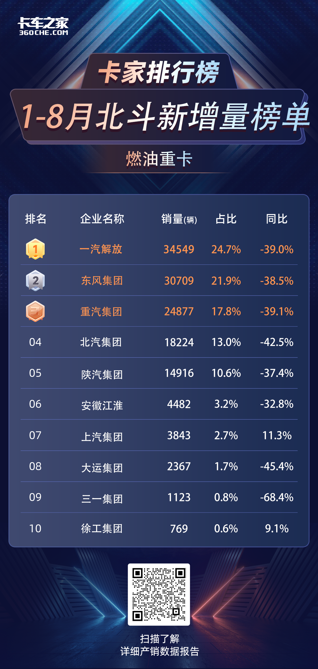Click the 燃油重卡 subtitle label
Screen dimensions: 318x669
pos(159,159)
